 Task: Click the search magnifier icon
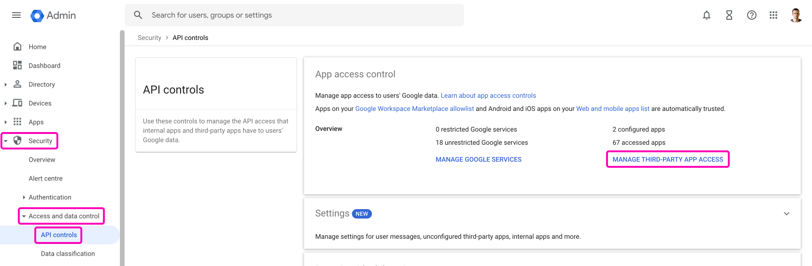click(138, 15)
